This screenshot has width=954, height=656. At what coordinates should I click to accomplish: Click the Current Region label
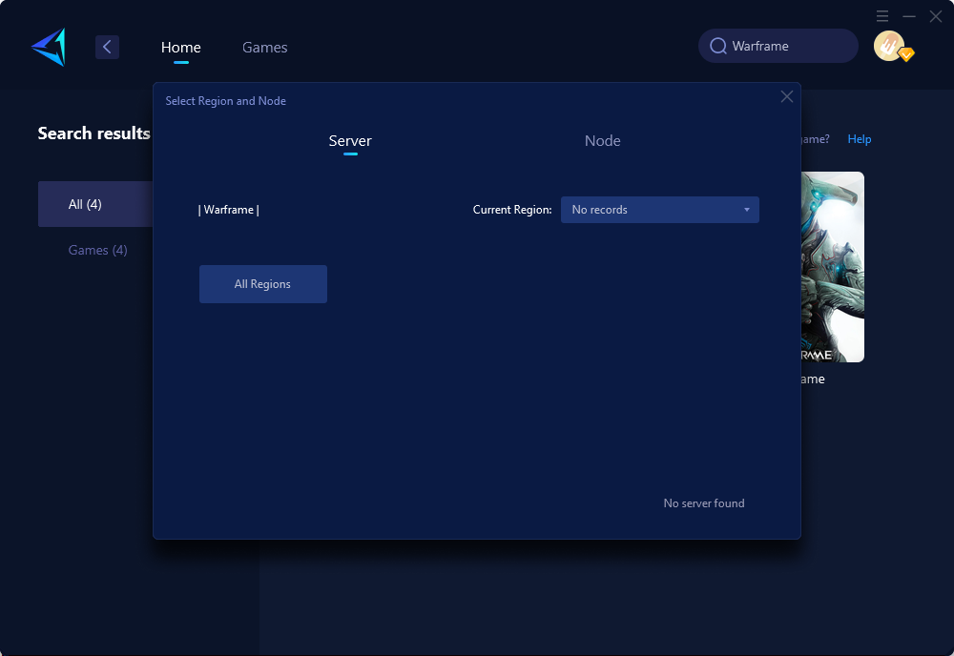pos(512,210)
